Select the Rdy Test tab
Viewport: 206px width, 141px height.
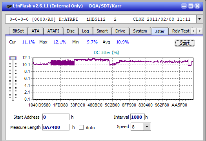[181, 31]
